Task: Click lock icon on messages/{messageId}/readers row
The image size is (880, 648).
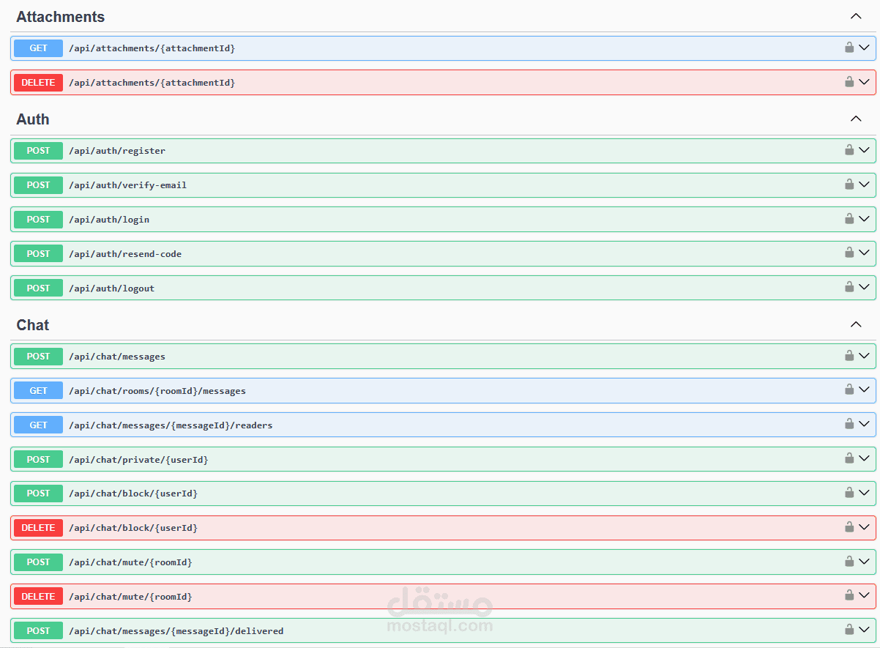Action: (849, 425)
